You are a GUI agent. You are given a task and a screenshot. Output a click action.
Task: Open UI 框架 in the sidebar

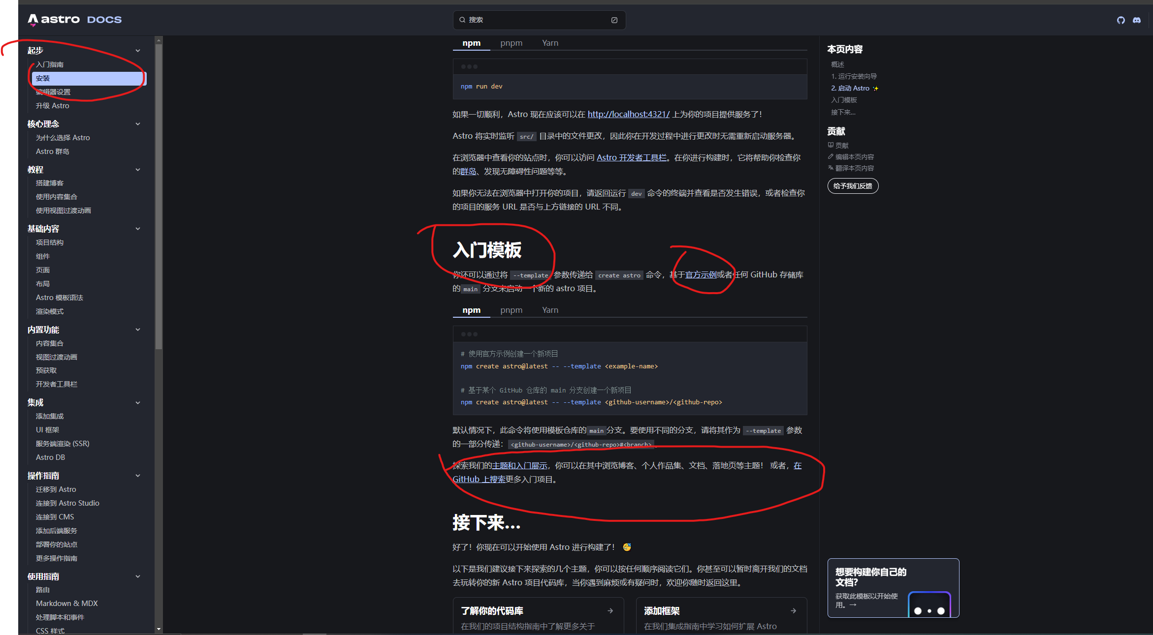47,430
